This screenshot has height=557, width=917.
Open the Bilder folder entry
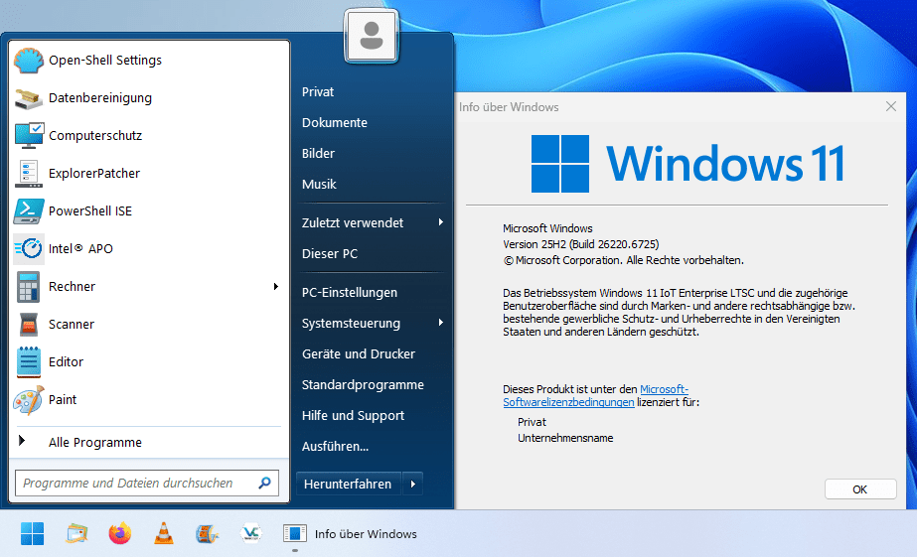[318, 153]
